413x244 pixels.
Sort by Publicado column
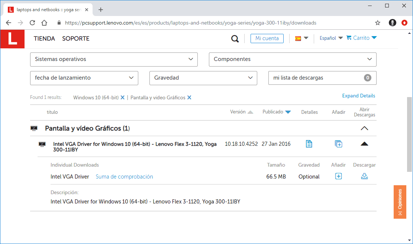(x=277, y=112)
